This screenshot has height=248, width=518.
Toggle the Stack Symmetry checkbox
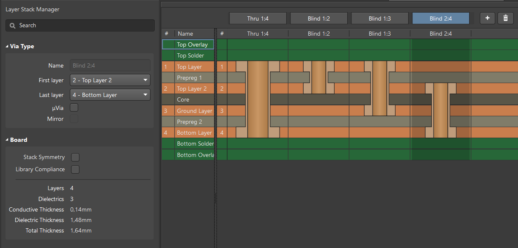tap(75, 157)
